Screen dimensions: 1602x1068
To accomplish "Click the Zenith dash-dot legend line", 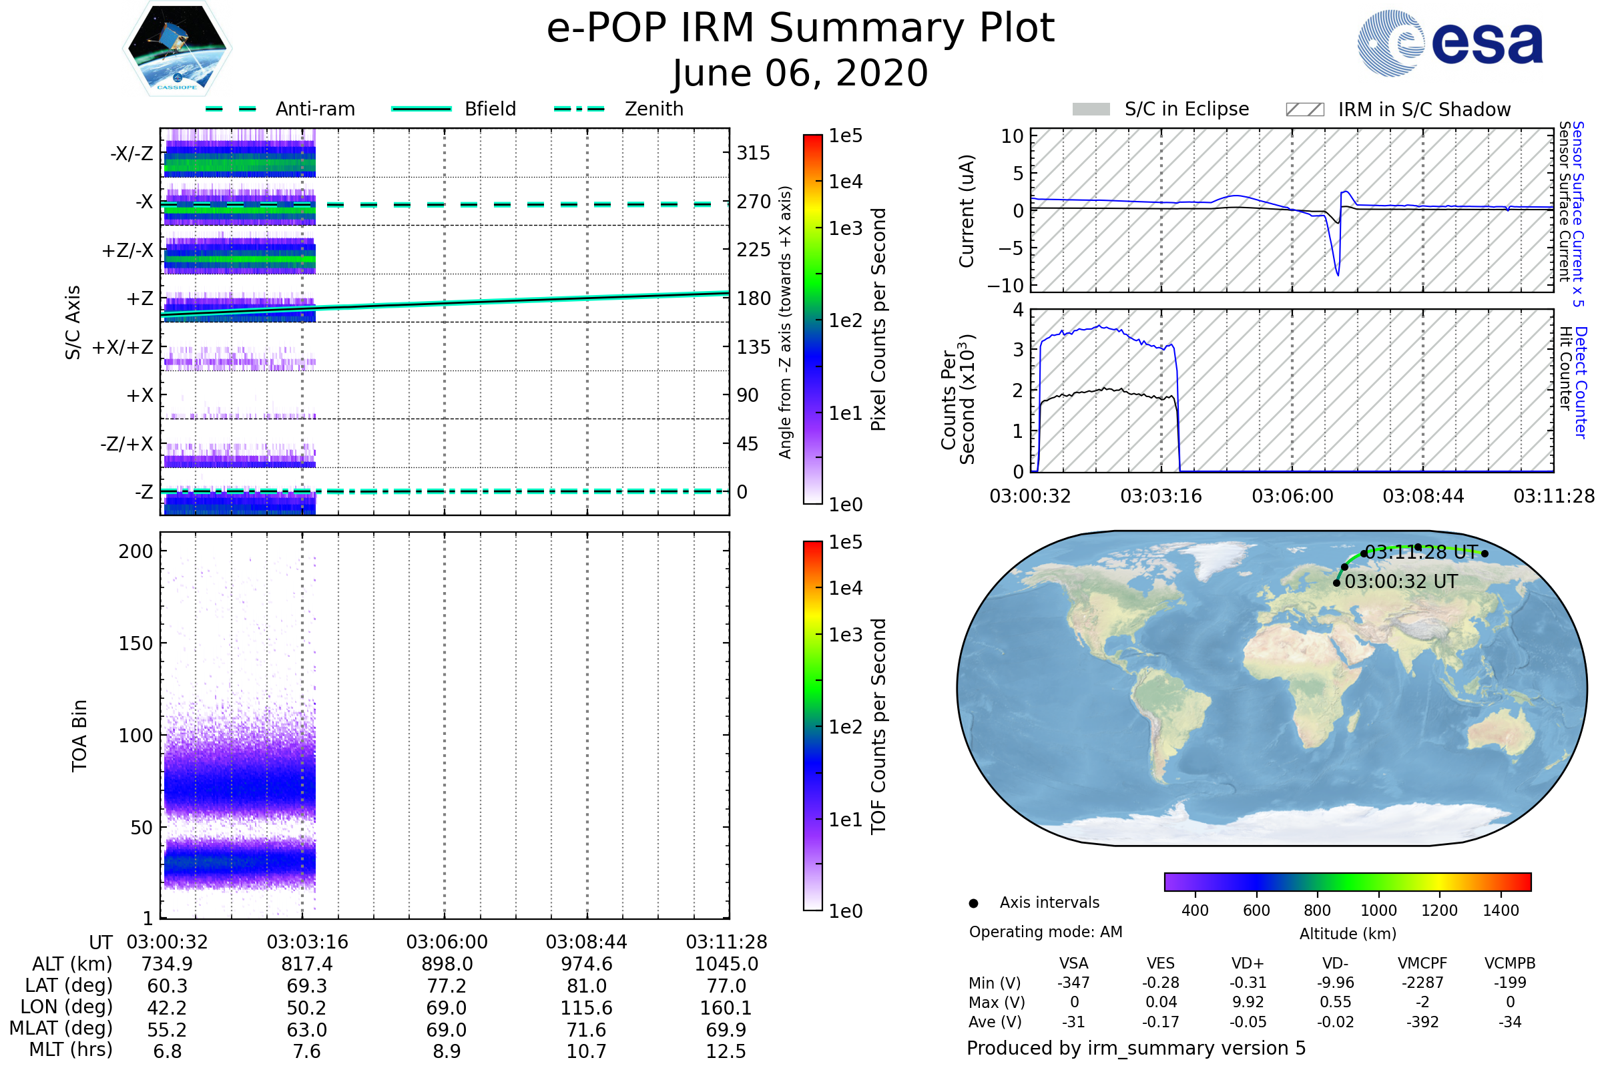I will coord(579,109).
